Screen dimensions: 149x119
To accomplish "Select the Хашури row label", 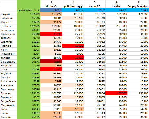I will pos(8,117).
